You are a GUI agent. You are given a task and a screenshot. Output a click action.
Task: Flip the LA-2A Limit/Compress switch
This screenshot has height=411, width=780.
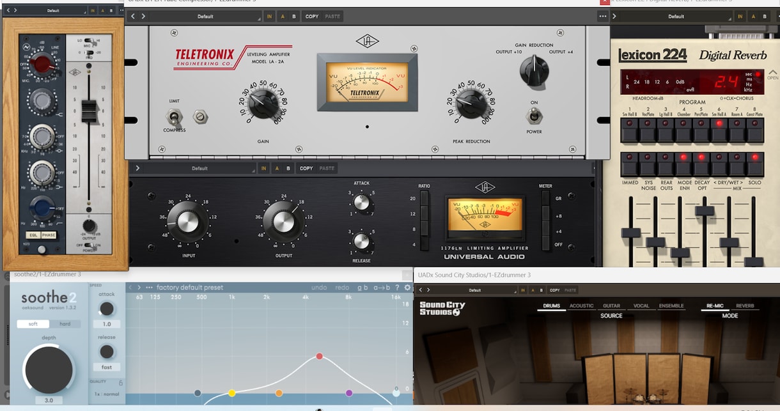(173, 117)
